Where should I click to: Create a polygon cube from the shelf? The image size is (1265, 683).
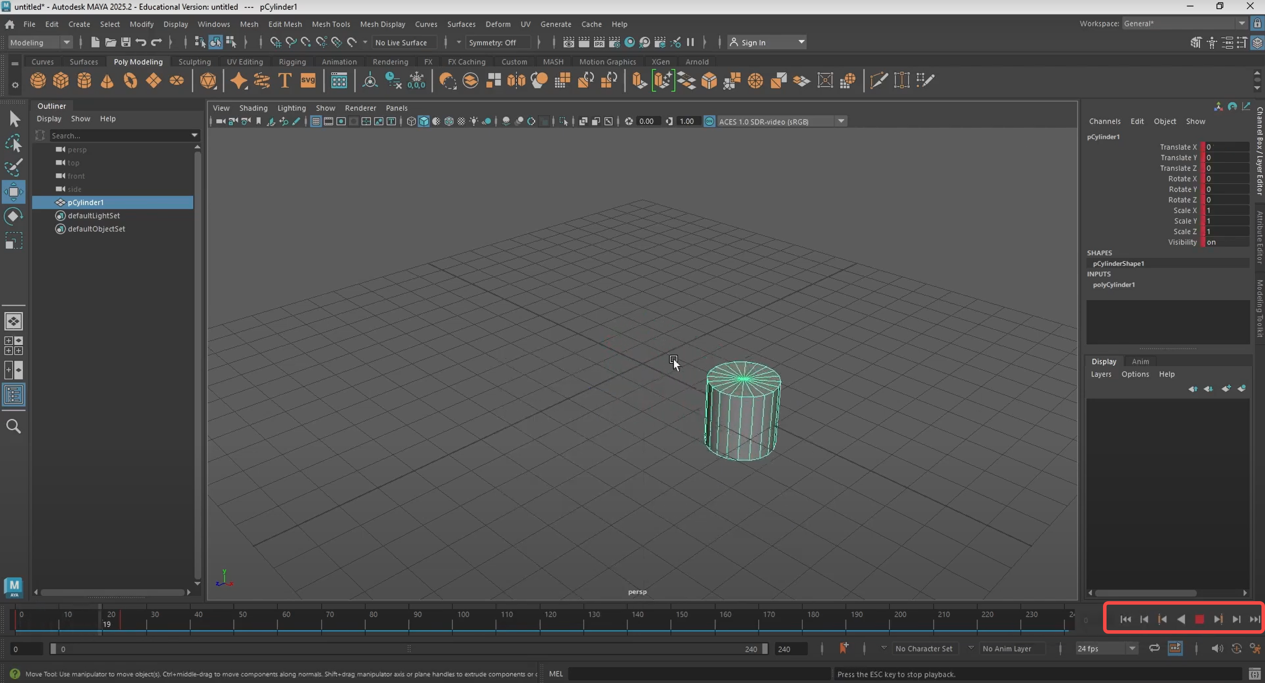pos(60,81)
